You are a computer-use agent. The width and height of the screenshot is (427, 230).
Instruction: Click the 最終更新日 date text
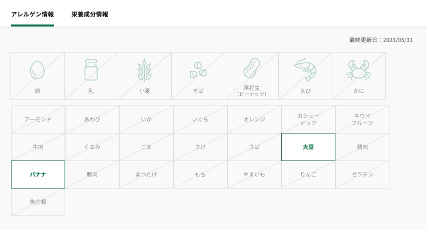(x=381, y=40)
